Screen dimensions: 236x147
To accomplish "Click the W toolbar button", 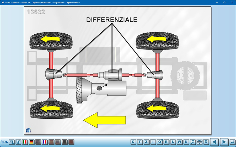I will point(180,142).
